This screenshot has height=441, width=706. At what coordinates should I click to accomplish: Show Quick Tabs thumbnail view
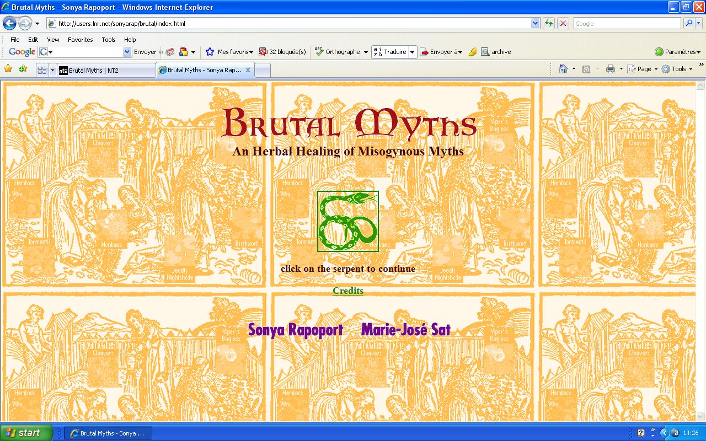pyautogui.click(x=42, y=70)
